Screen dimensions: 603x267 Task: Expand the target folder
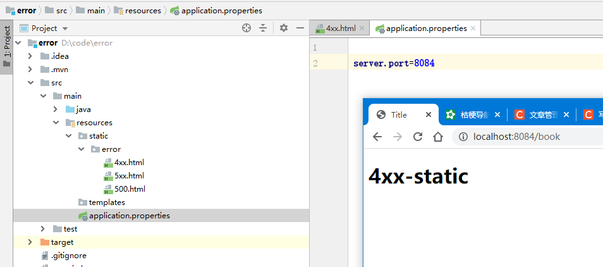pos(30,242)
